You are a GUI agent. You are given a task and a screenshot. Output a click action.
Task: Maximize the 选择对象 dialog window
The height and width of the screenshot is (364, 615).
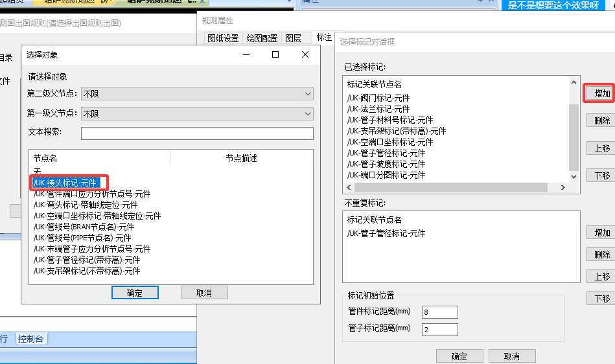coord(275,55)
